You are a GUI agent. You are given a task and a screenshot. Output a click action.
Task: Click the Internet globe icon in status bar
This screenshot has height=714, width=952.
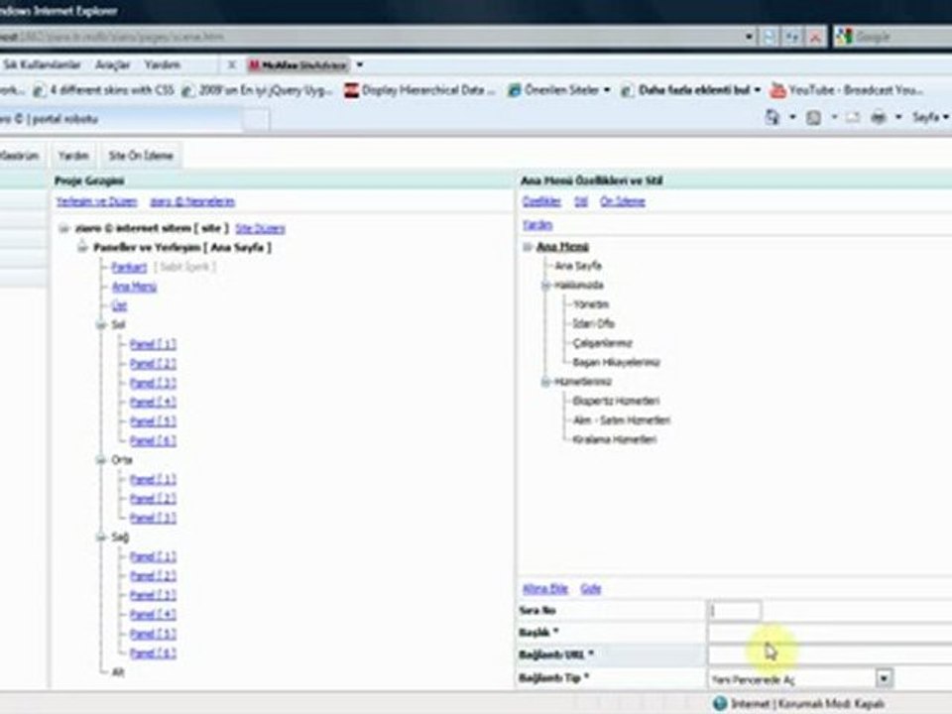720,703
